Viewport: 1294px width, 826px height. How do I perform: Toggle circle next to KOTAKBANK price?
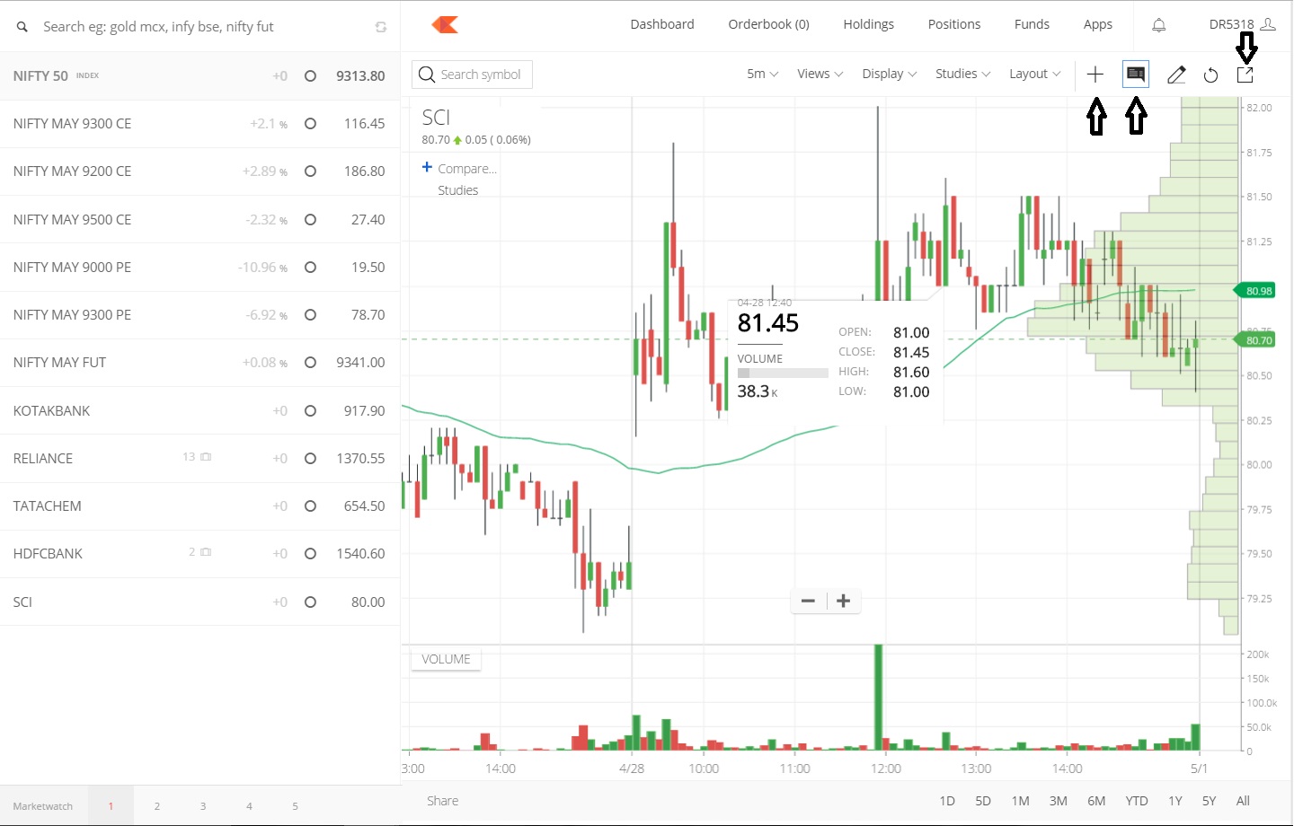coord(310,410)
